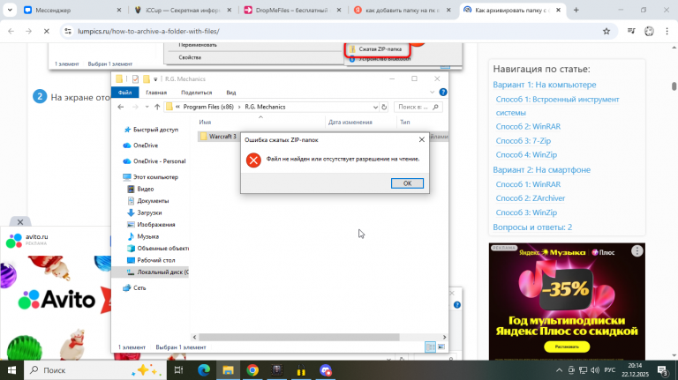The width and height of the screenshot is (678, 380).
Task: Stop loading the lumpics.ru page
Action: point(46,31)
